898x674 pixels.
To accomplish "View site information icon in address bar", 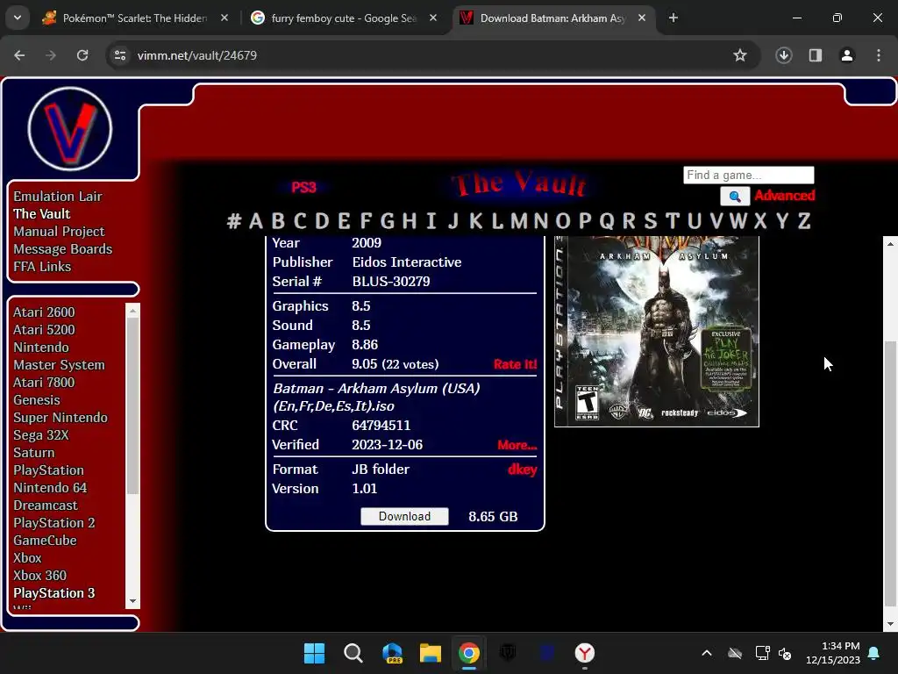I will 120,55.
